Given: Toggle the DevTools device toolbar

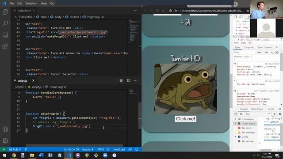Looking at the screenshot, I should (241, 17).
